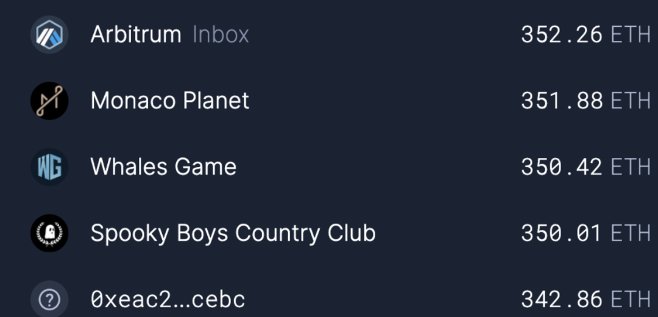Screen dimensions: 658x317
Task: Click the 352.26 ETH amount
Action: [x=586, y=34]
